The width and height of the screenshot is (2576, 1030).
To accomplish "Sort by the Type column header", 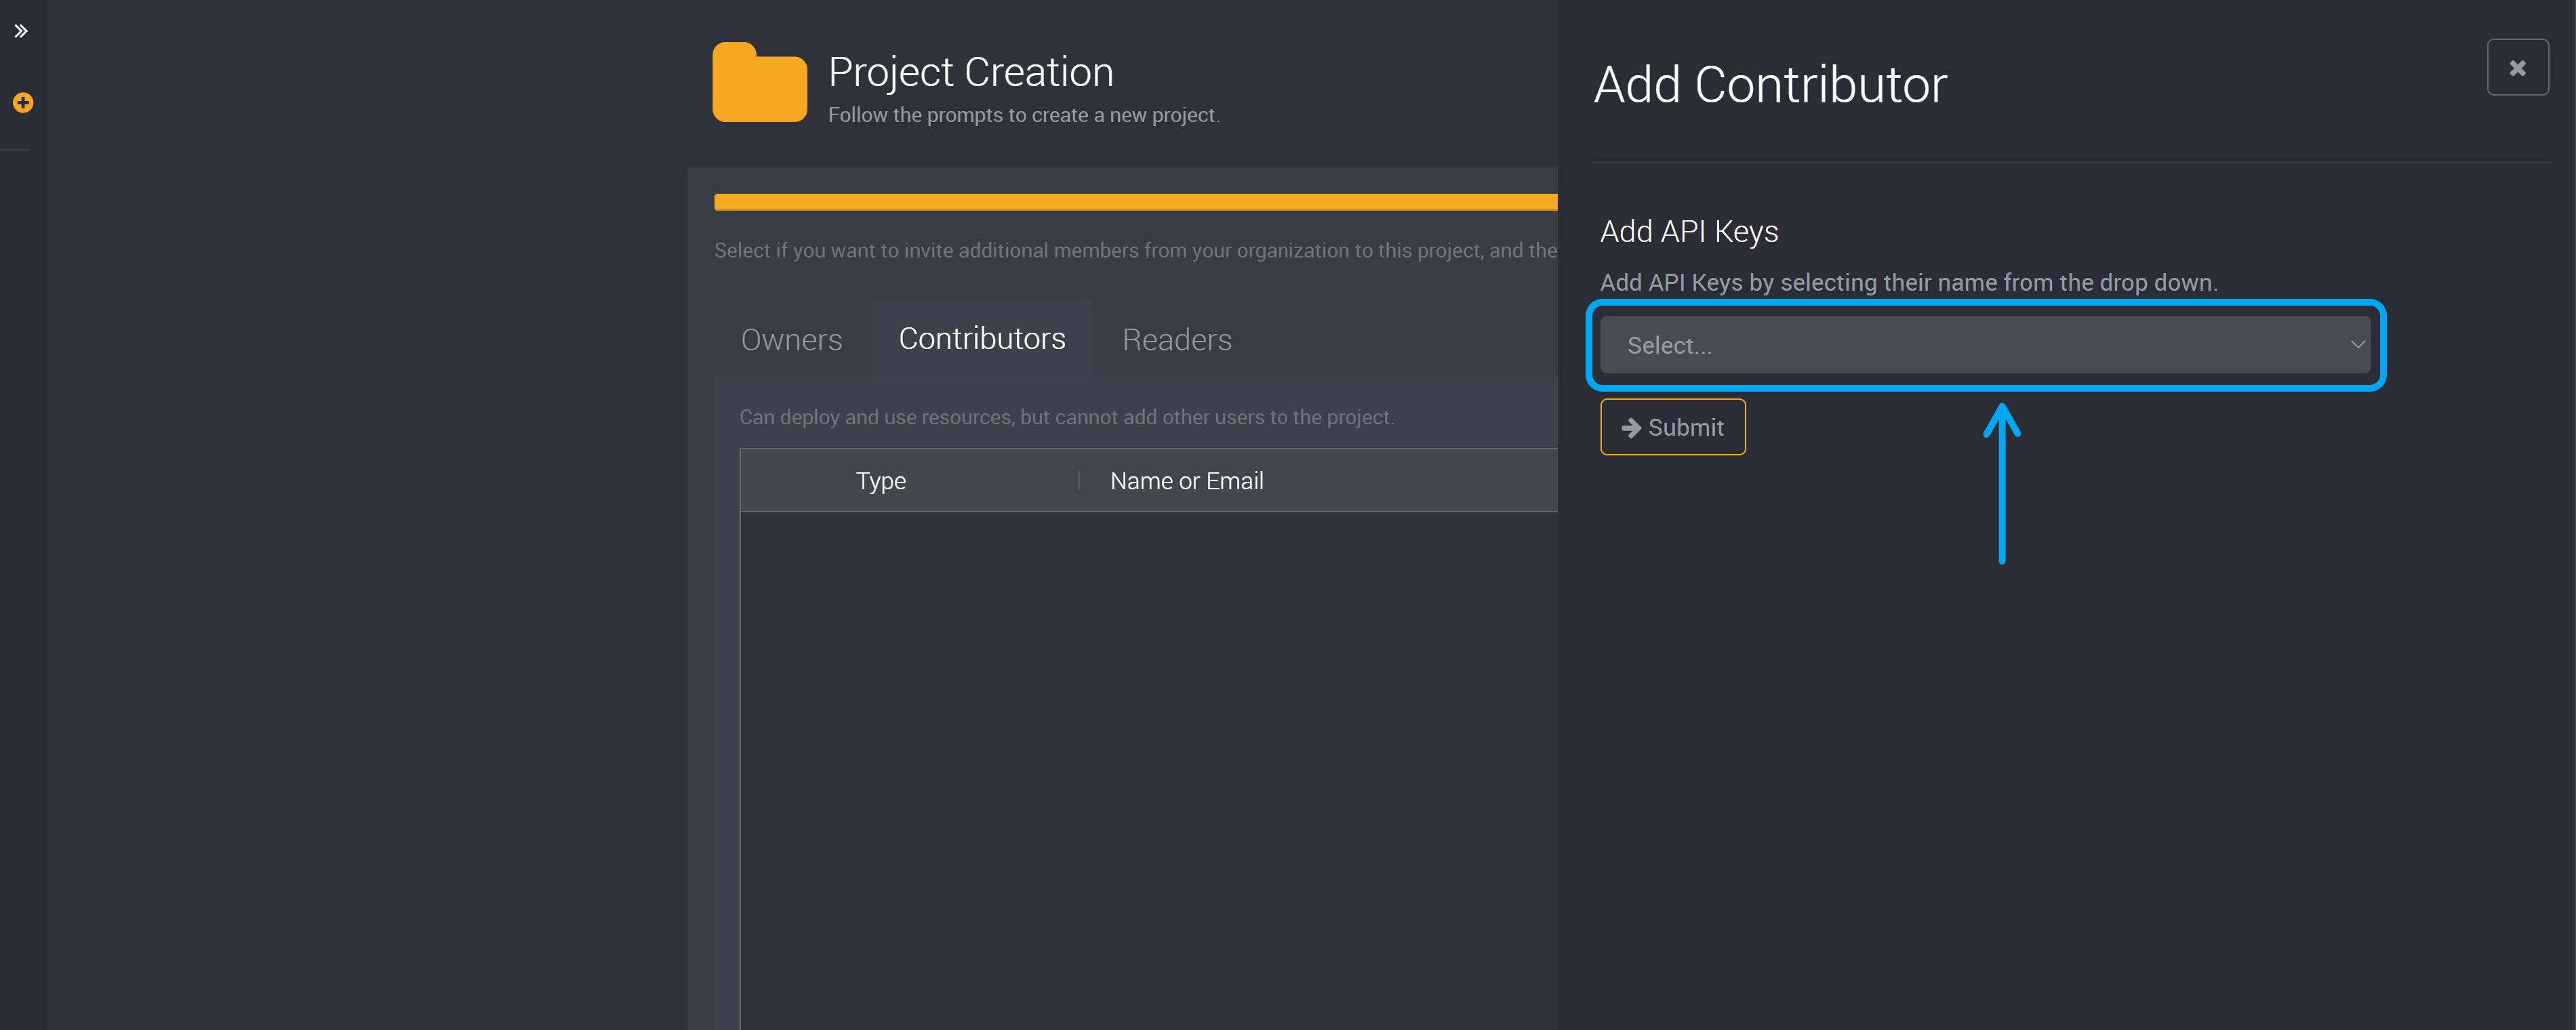I will point(880,481).
